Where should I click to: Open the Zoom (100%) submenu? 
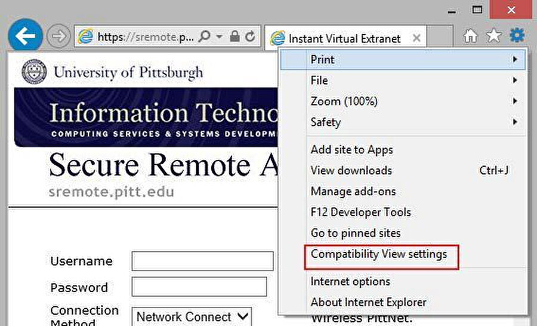(403, 102)
